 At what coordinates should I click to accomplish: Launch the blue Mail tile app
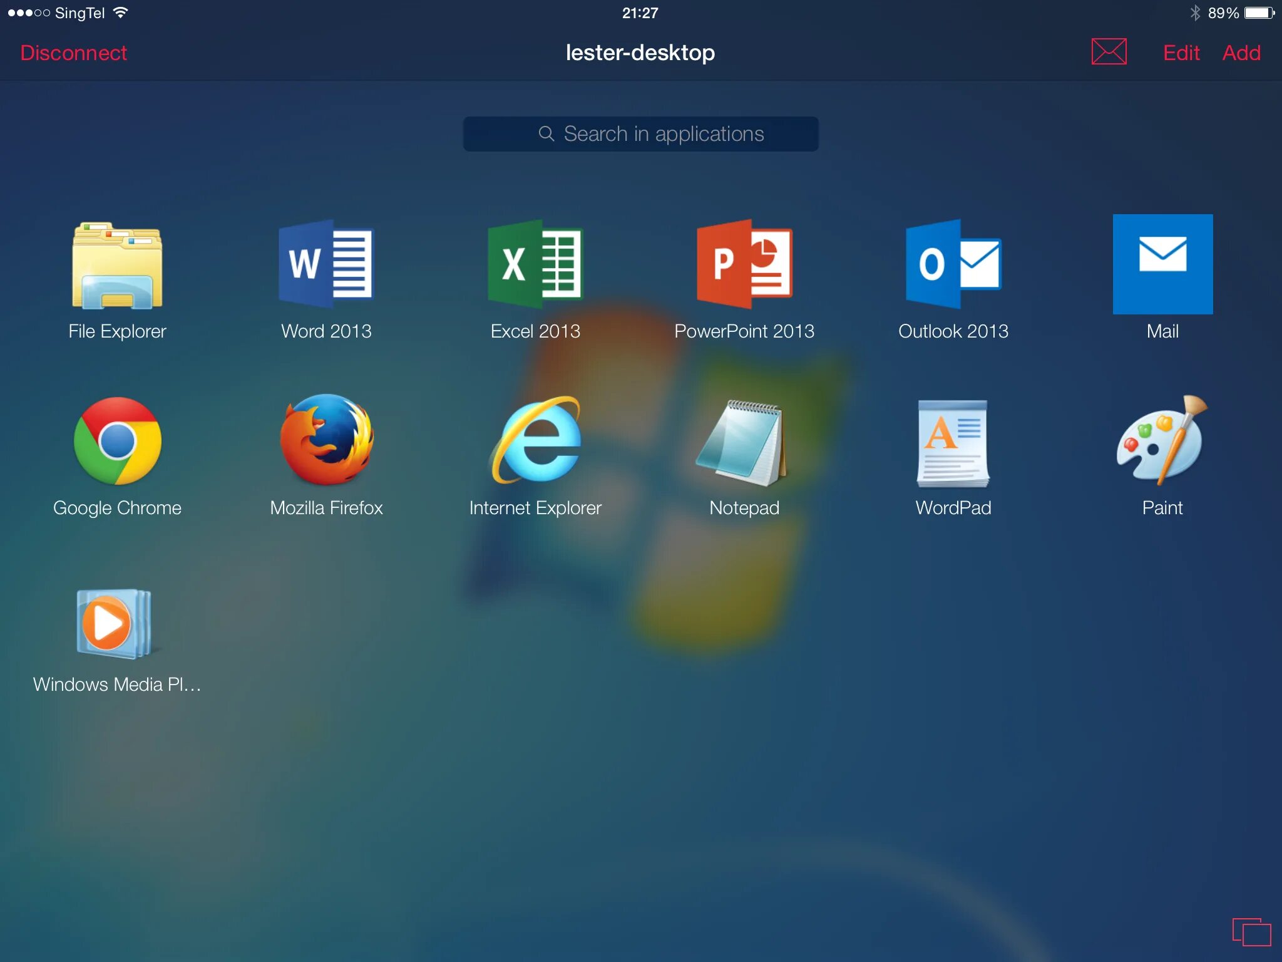1162,264
